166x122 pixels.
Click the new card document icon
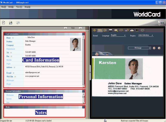tap(4, 22)
